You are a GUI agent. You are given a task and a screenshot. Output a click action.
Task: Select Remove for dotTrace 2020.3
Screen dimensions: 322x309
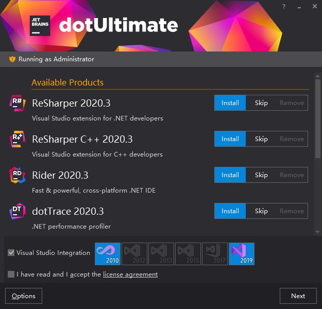292,211
